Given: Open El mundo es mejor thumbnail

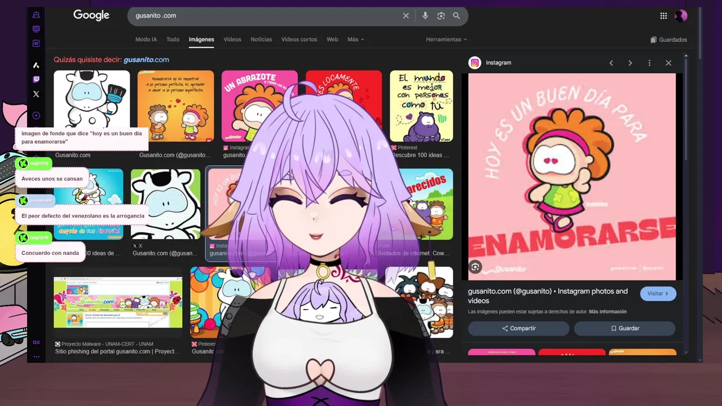Looking at the screenshot, I should click(x=421, y=106).
